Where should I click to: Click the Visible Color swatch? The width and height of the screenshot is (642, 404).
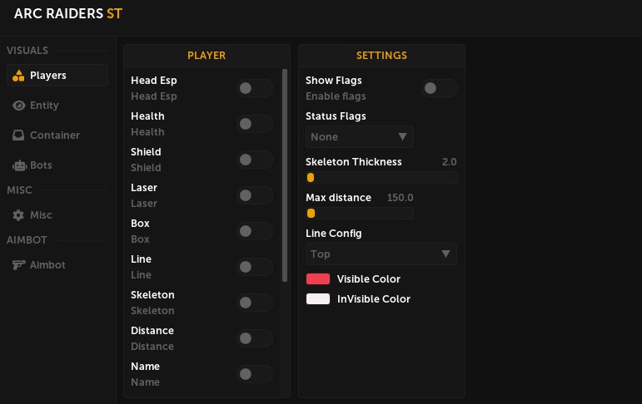coord(318,279)
